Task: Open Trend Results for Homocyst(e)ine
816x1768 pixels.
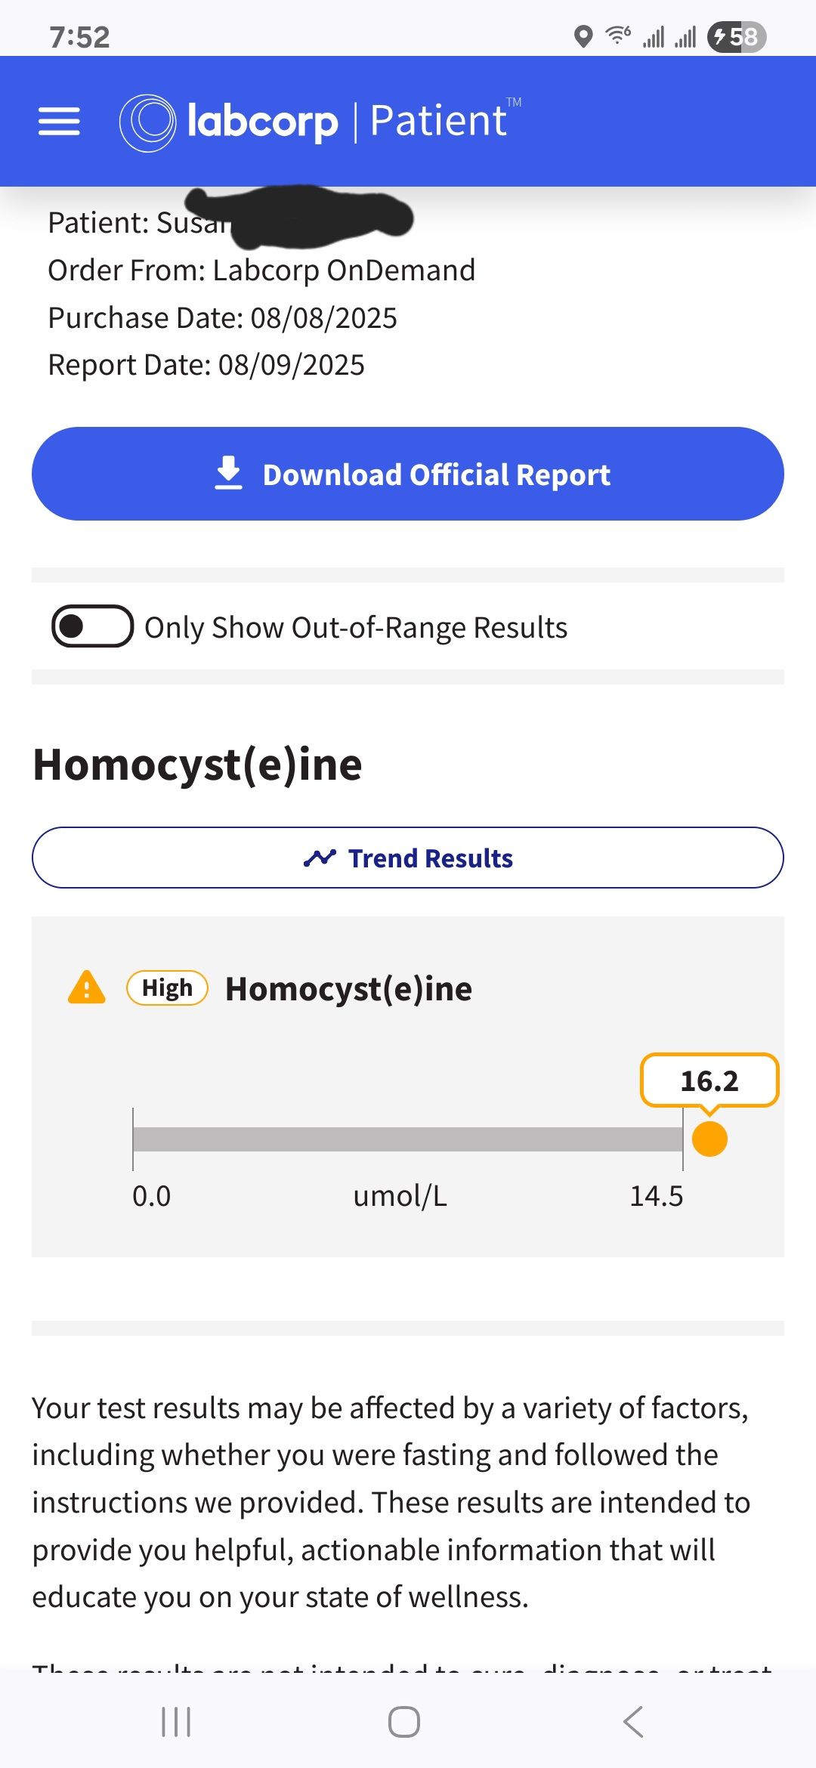Action: (408, 858)
